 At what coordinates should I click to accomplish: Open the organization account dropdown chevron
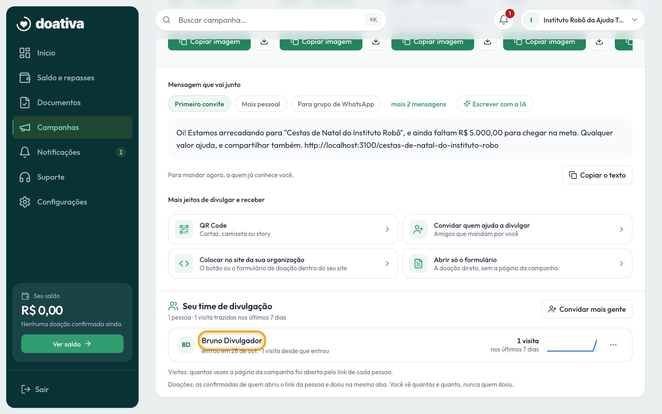(x=634, y=20)
